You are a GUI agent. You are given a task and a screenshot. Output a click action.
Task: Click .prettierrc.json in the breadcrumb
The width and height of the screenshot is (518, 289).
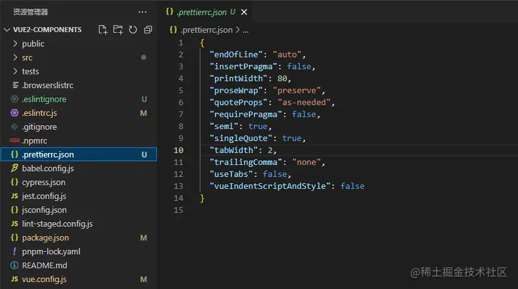[x=207, y=30]
